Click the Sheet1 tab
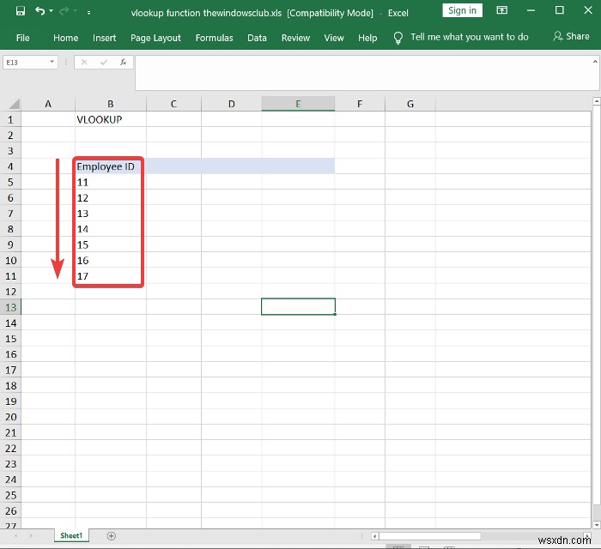 coord(71,535)
